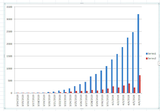Select the blue Series1 bar for 4/6/2020
This screenshot has height=111, width=160.
coord(138,54)
